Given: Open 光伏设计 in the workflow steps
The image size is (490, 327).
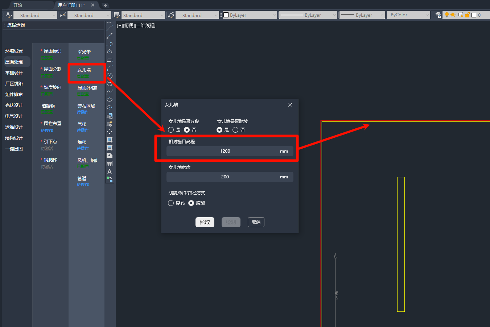Looking at the screenshot, I should [x=14, y=105].
